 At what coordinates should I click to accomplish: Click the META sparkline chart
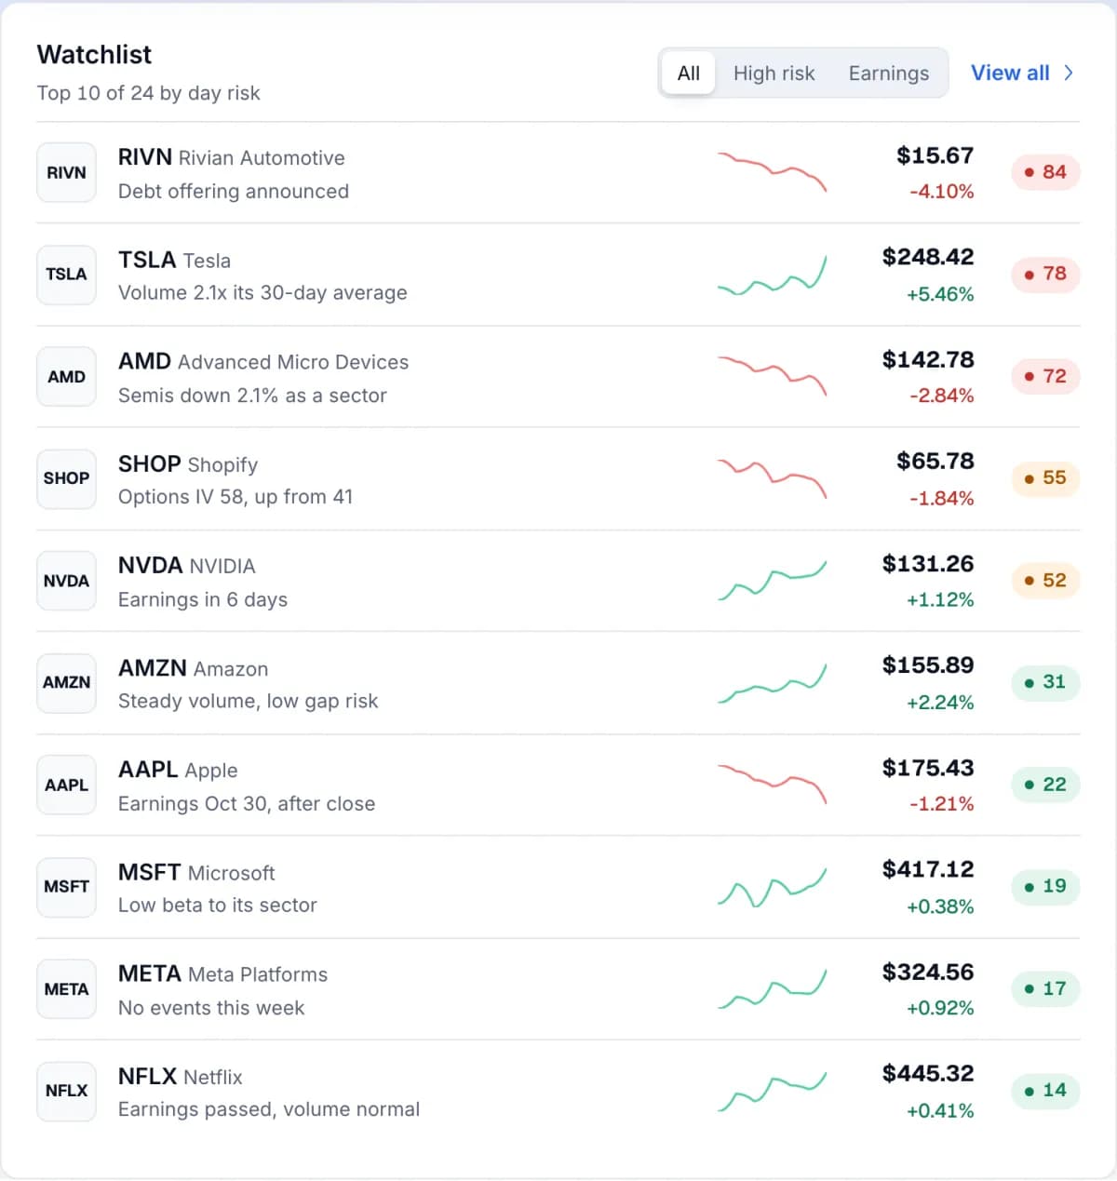[772, 989]
